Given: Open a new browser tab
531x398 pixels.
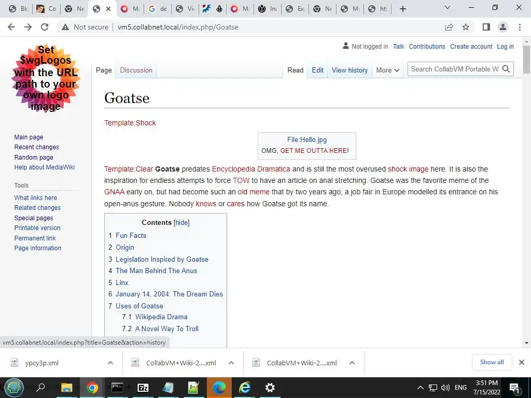Looking at the screenshot, I should pos(402,9).
